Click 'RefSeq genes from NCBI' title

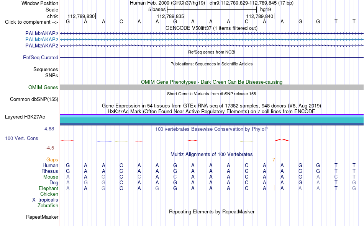click(212, 52)
